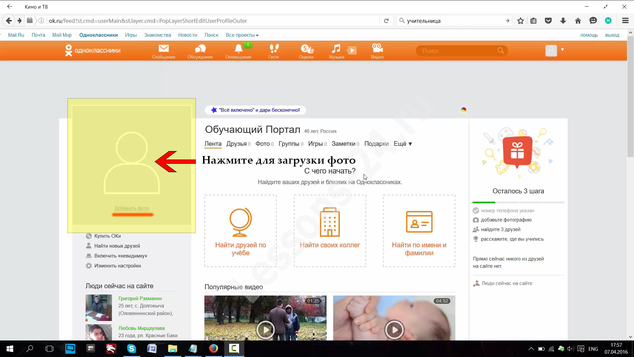Viewport: 634px width, 357px height.
Task: Click Найти по имени и фамилии card
Action: (x=419, y=231)
